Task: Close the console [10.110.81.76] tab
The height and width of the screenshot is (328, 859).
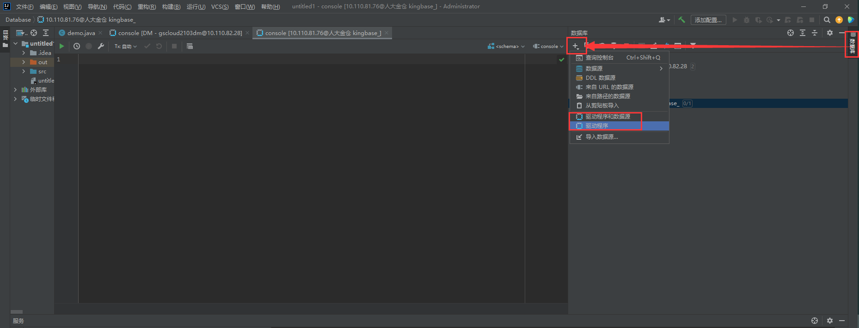Action: [x=387, y=33]
